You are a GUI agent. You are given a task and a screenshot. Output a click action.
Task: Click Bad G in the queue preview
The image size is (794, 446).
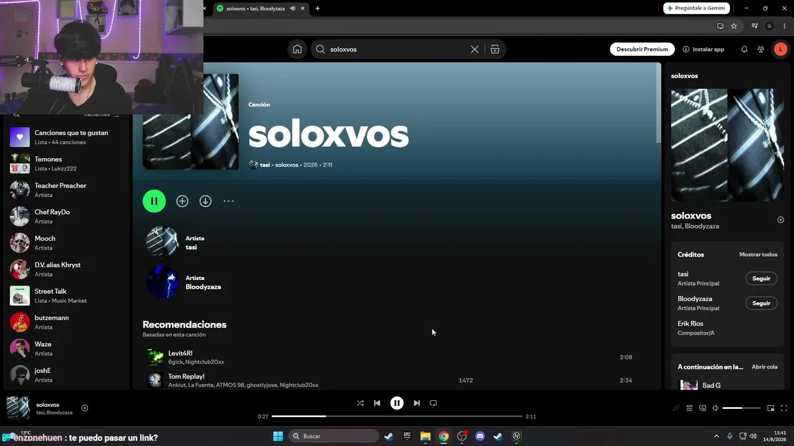tap(711, 385)
